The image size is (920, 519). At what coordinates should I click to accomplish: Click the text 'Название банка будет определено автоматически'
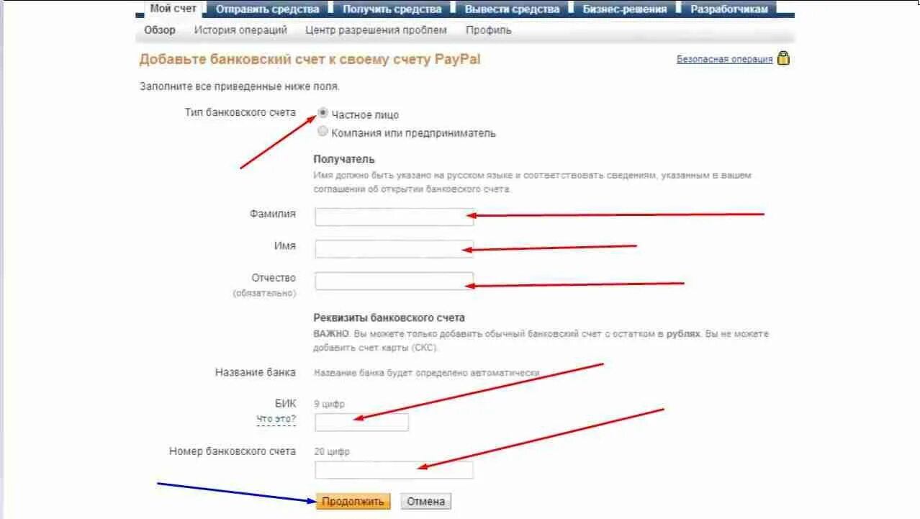point(426,373)
